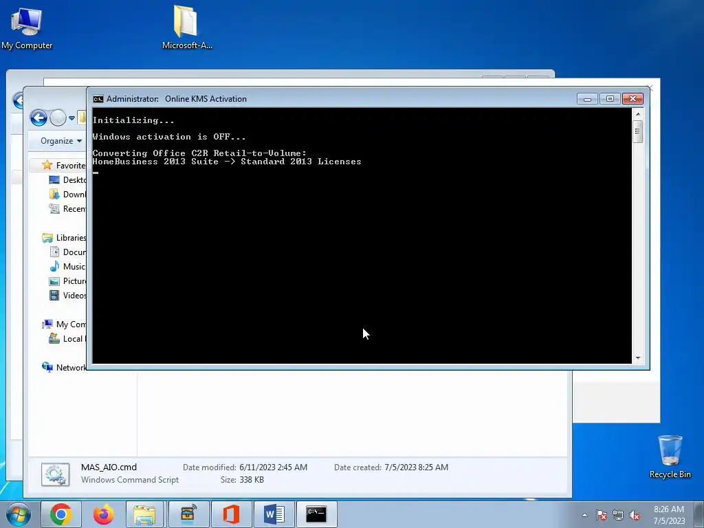Open Action Center flag tray icon
Image resolution: width=704 pixels, height=528 pixels.
pyautogui.click(x=602, y=515)
